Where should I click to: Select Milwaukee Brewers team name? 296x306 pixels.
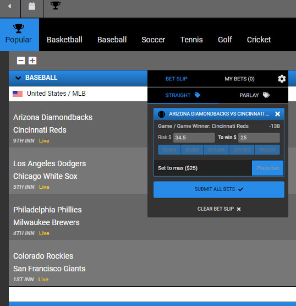pyautogui.click(x=46, y=222)
